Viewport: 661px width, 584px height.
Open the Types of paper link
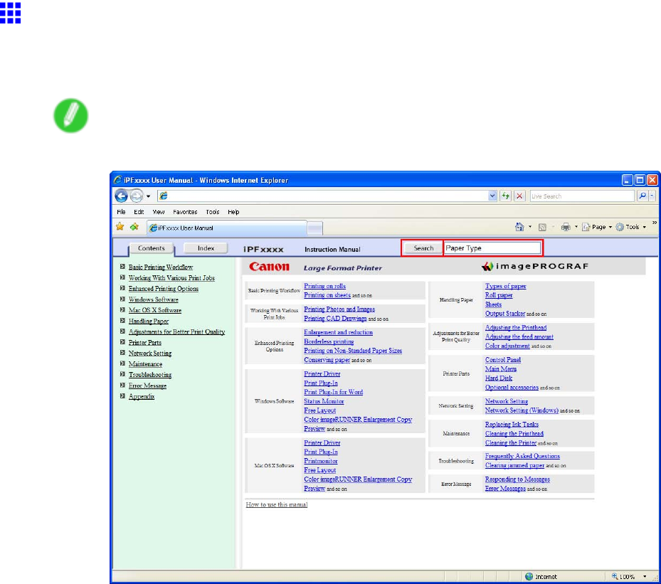(x=505, y=286)
